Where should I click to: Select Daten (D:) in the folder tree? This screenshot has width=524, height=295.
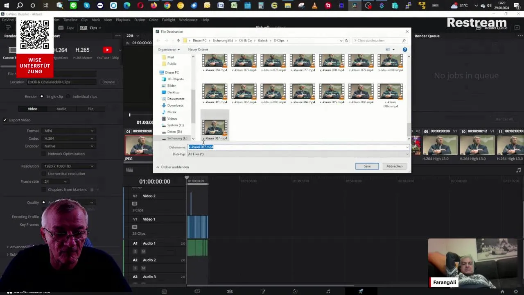(174, 132)
